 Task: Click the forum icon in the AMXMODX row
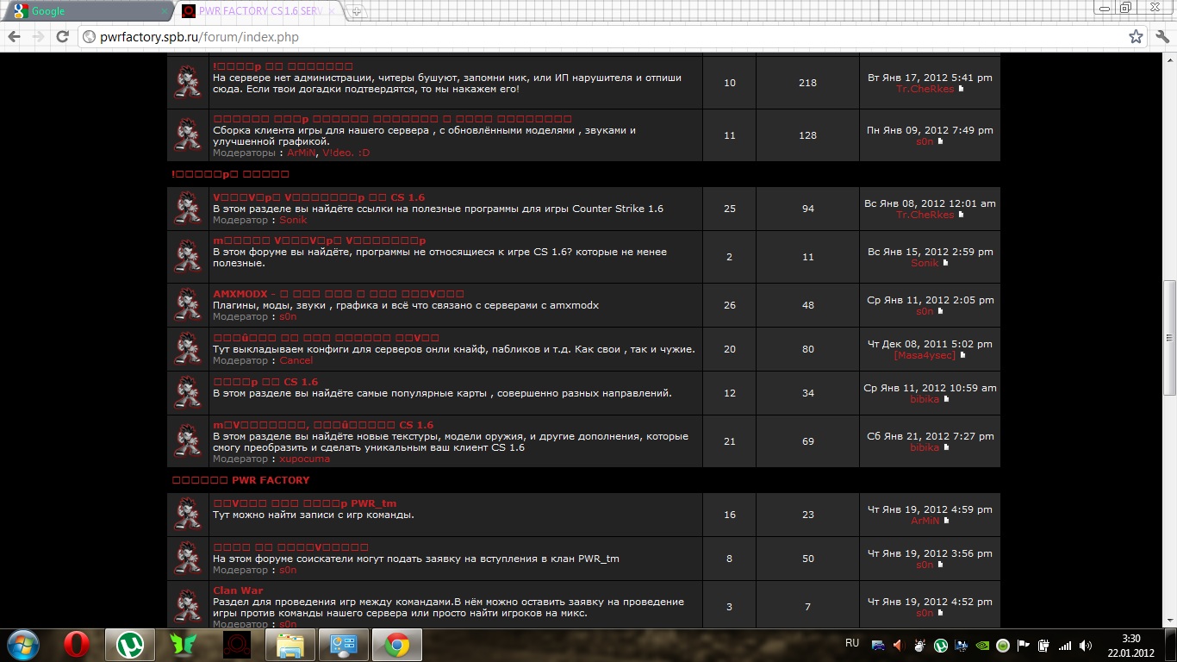188,305
